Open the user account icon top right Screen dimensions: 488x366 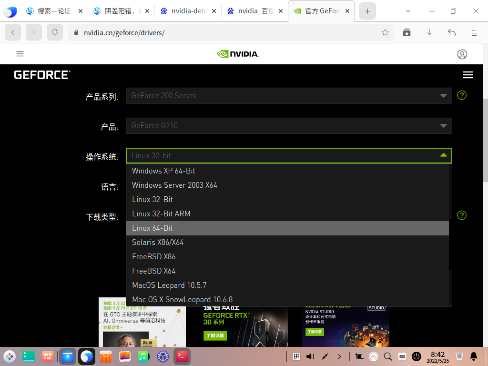462,54
